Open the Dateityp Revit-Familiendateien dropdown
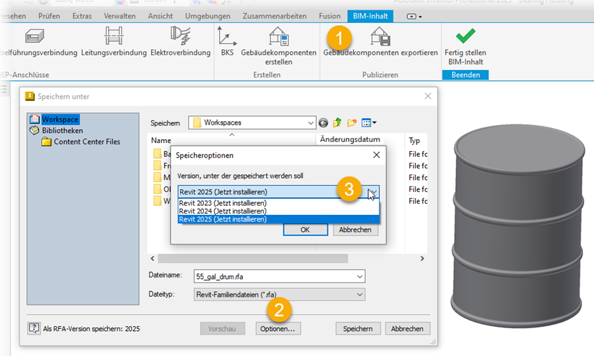The image size is (594, 356). (x=279, y=294)
